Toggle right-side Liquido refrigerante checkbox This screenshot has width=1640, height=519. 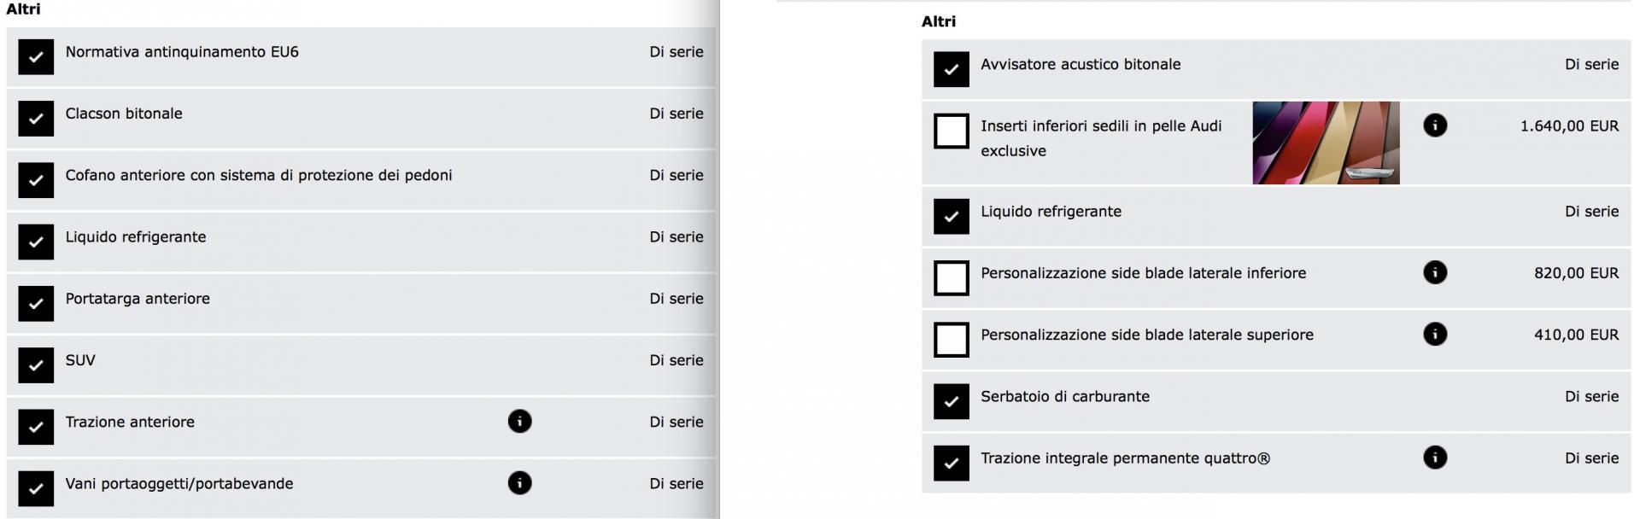click(x=952, y=217)
